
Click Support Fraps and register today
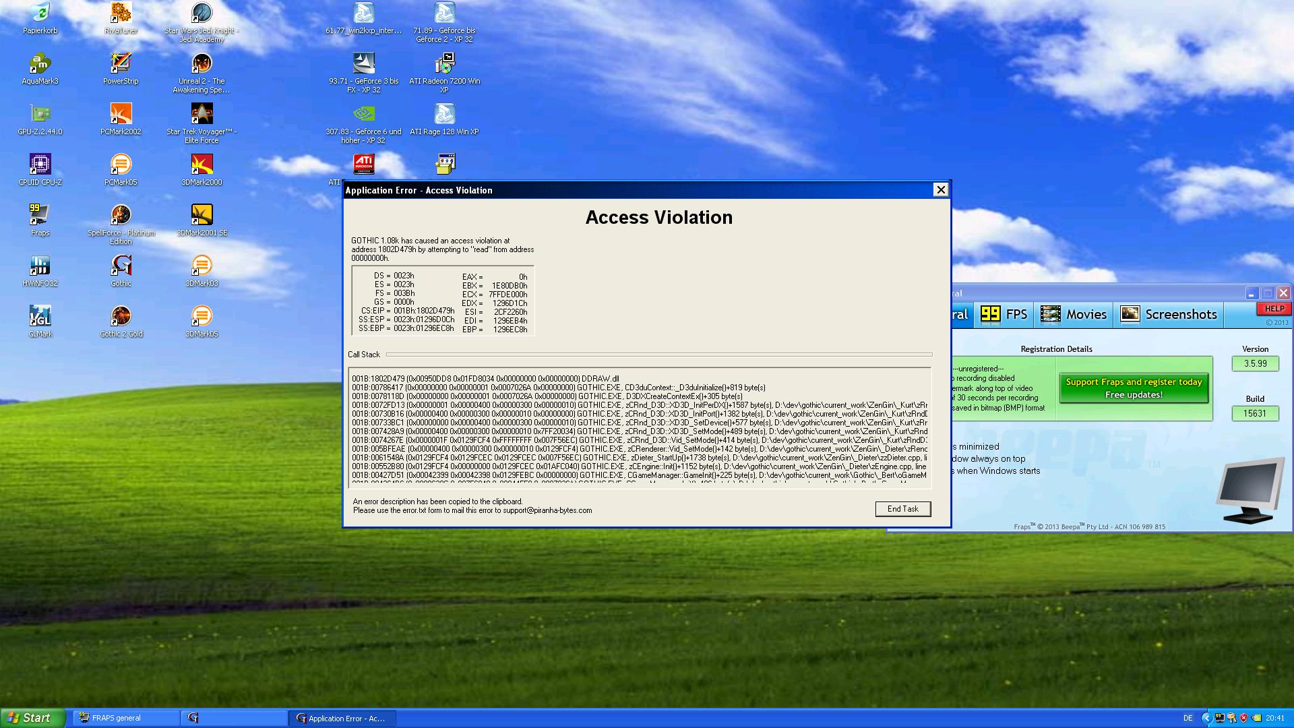point(1134,388)
